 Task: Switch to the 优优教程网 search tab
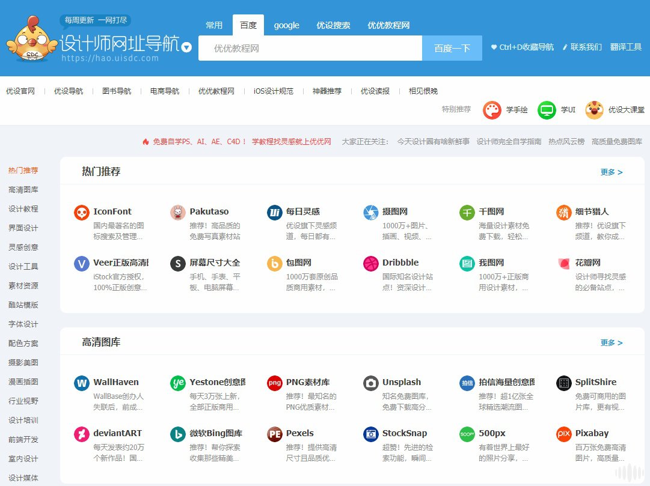tap(388, 25)
